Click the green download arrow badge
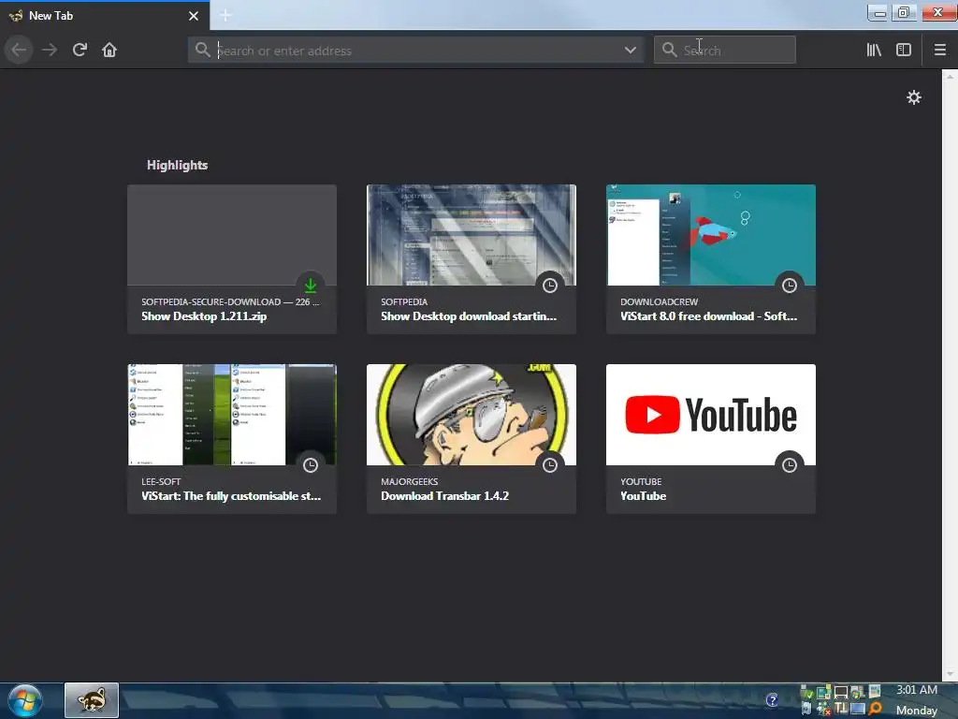 point(311,285)
